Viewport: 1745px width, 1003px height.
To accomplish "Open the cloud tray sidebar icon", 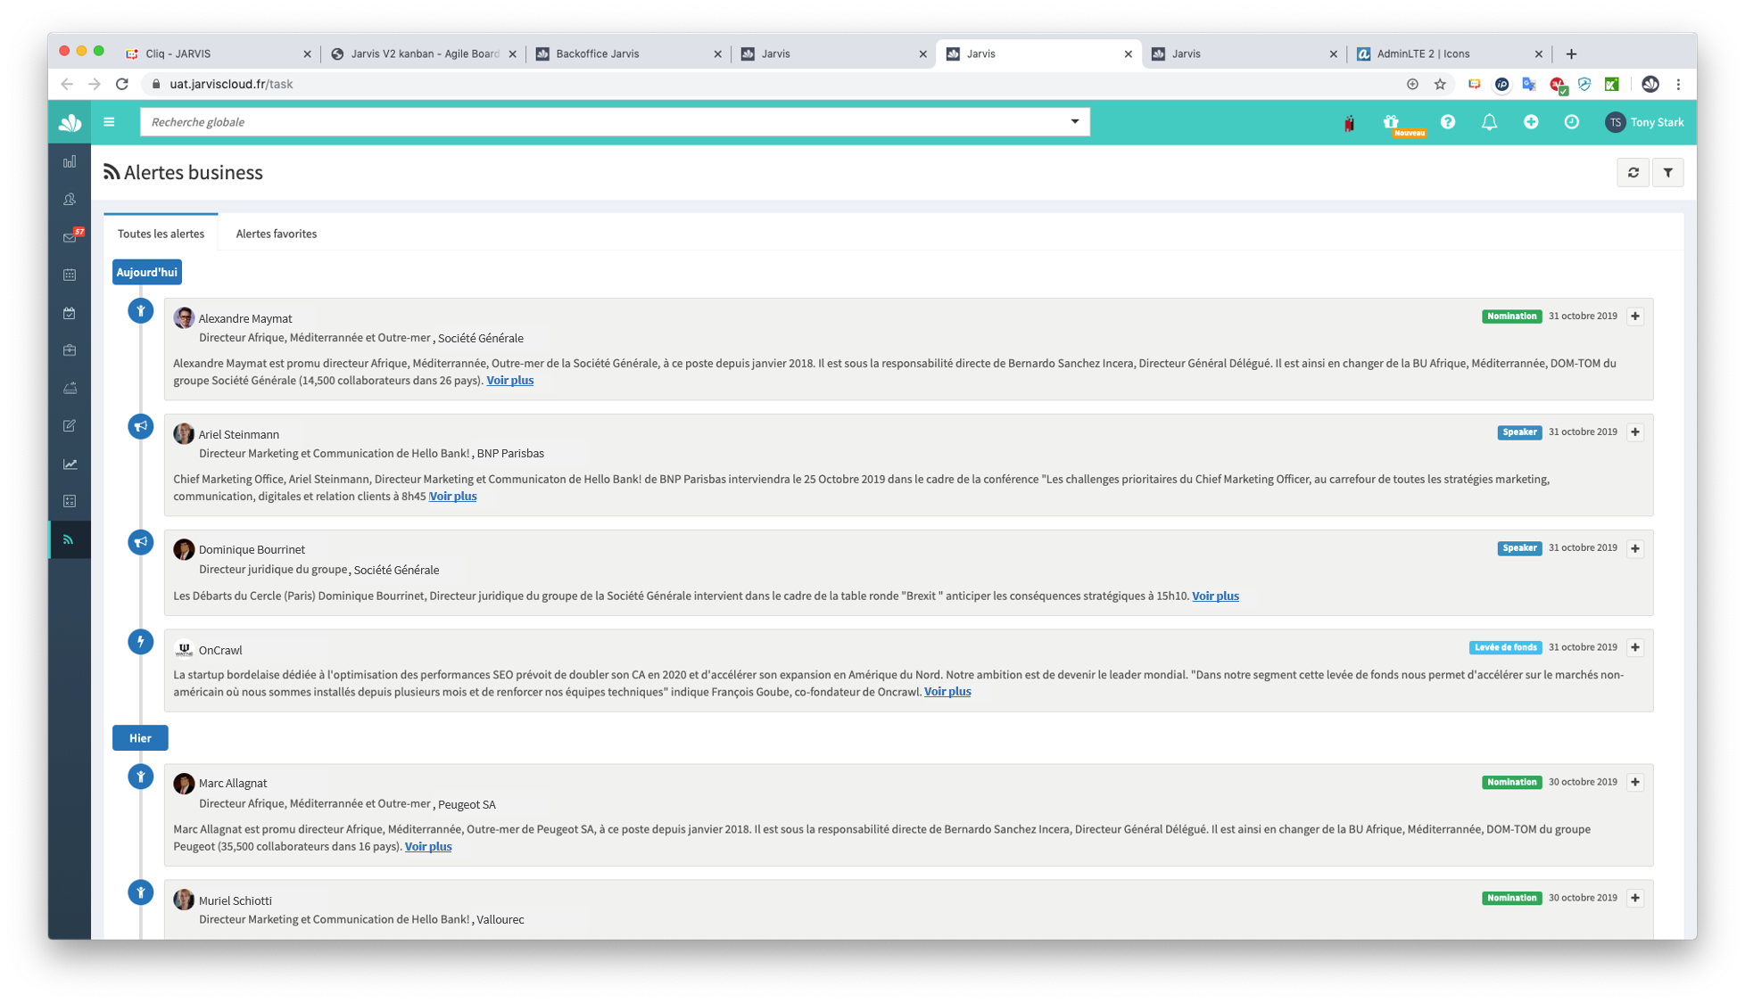I will click(x=70, y=388).
